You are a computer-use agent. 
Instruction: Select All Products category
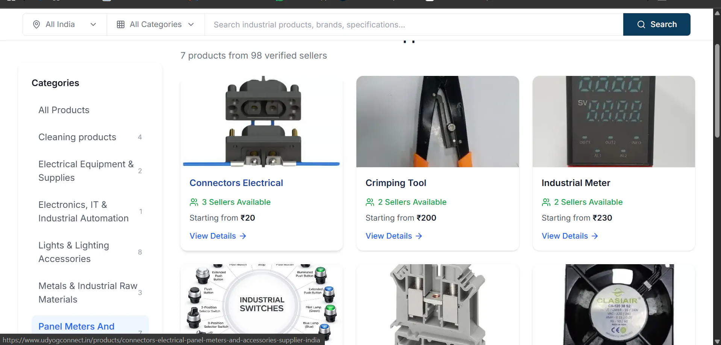click(x=90, y=110)
